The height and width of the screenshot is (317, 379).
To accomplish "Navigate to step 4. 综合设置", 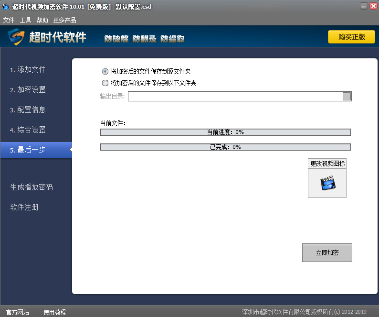I will click(28, 130).
